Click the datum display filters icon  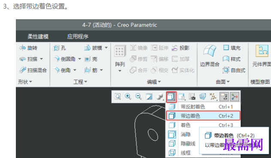tap(213, 97)
